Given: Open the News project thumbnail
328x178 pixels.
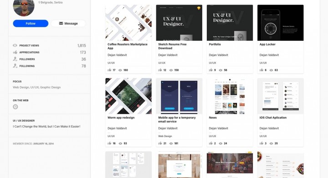Looking at the screenshot, I should (x=230, y=96).
